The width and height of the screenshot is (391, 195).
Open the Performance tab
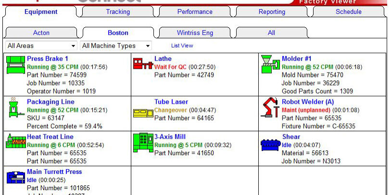[x=195, y=12]
